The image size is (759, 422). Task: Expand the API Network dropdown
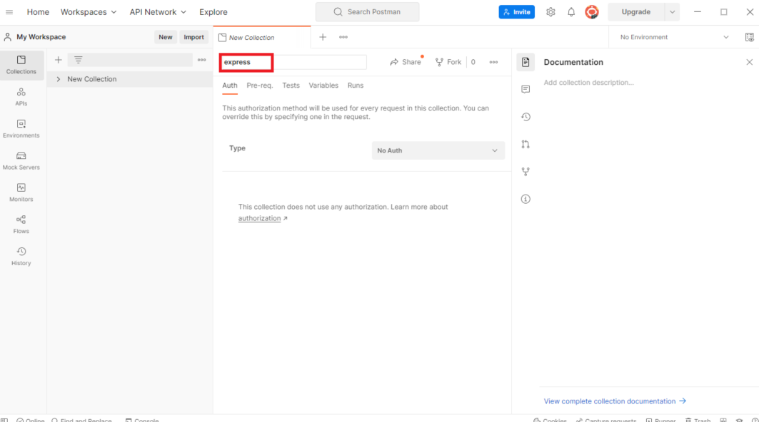pos(158,12)
